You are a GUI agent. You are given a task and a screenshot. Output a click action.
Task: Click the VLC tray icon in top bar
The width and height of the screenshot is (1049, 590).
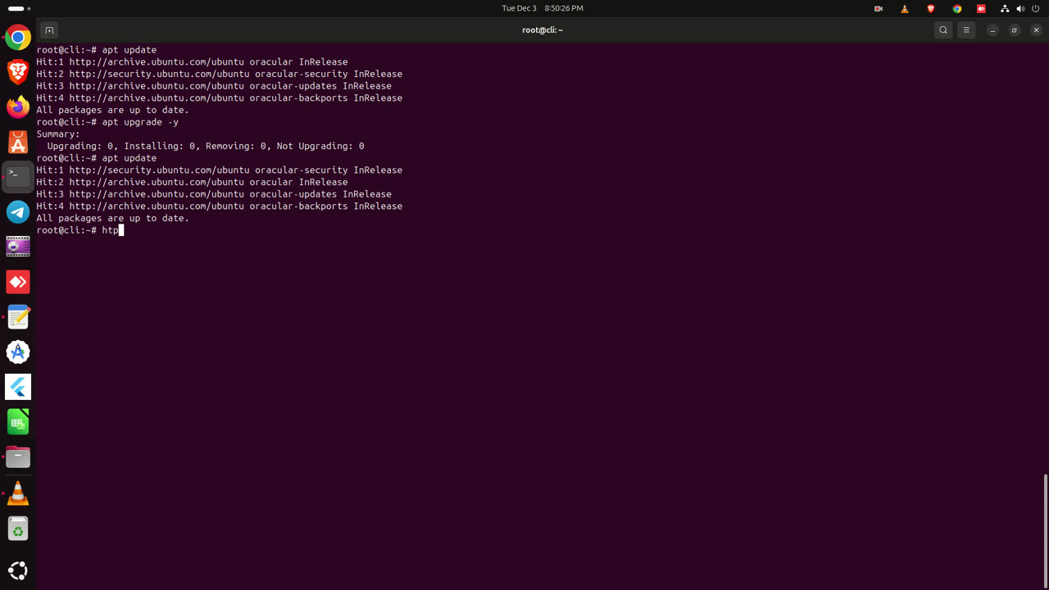[905, 8]
